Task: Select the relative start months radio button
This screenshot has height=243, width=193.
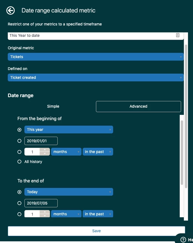Action: [x=19, y=152]
